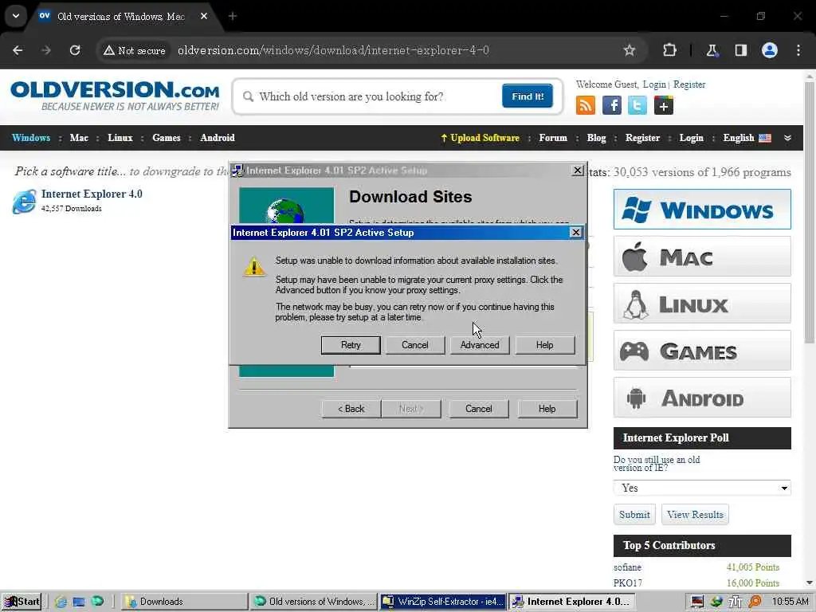Viewport: 816px width, 612px height.
Task: Click the Games category banner
Action: click(x=702, y=351)
